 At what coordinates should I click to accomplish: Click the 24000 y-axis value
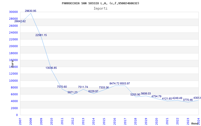pyautogui.click(x=13, y=33)
